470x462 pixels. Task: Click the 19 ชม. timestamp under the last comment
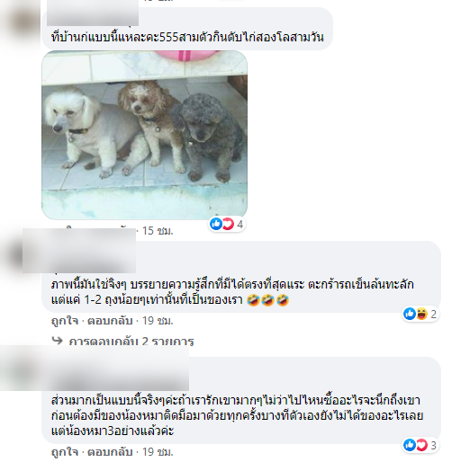[x=158, y=452]
